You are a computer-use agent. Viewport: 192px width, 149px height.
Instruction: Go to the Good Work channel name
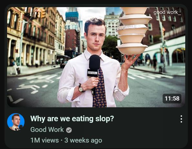[x=47, y=130]
